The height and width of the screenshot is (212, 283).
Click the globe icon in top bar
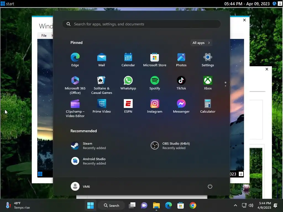(274, 4)
